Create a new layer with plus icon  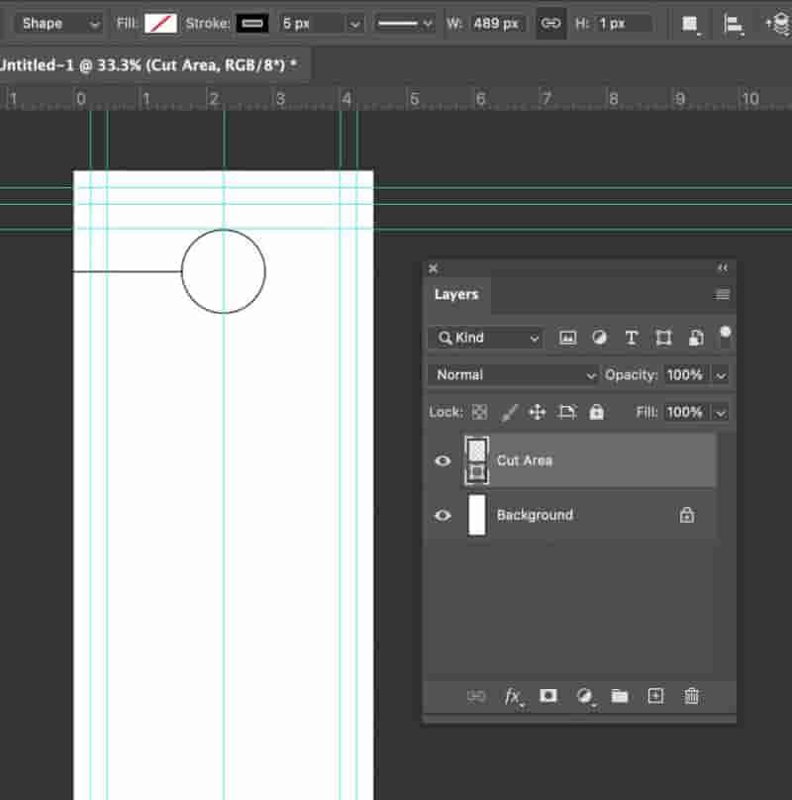pyautogui.click(x=655, y=696)
